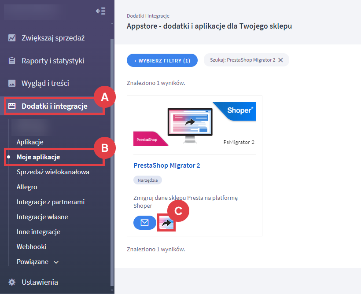
Task: Click the PsMigrator app launch icon
Action: 166,223
